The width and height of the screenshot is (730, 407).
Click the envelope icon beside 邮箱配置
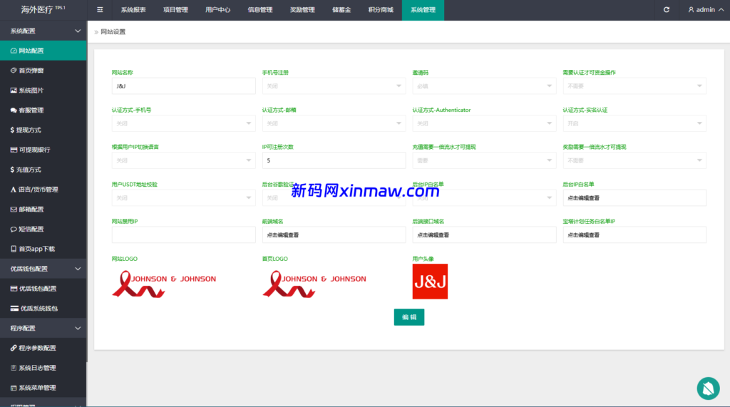14,210
